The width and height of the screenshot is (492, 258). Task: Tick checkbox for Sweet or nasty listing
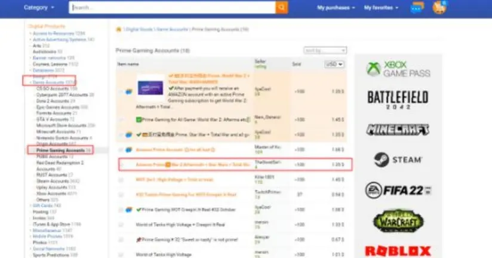(x=121, y=240)
